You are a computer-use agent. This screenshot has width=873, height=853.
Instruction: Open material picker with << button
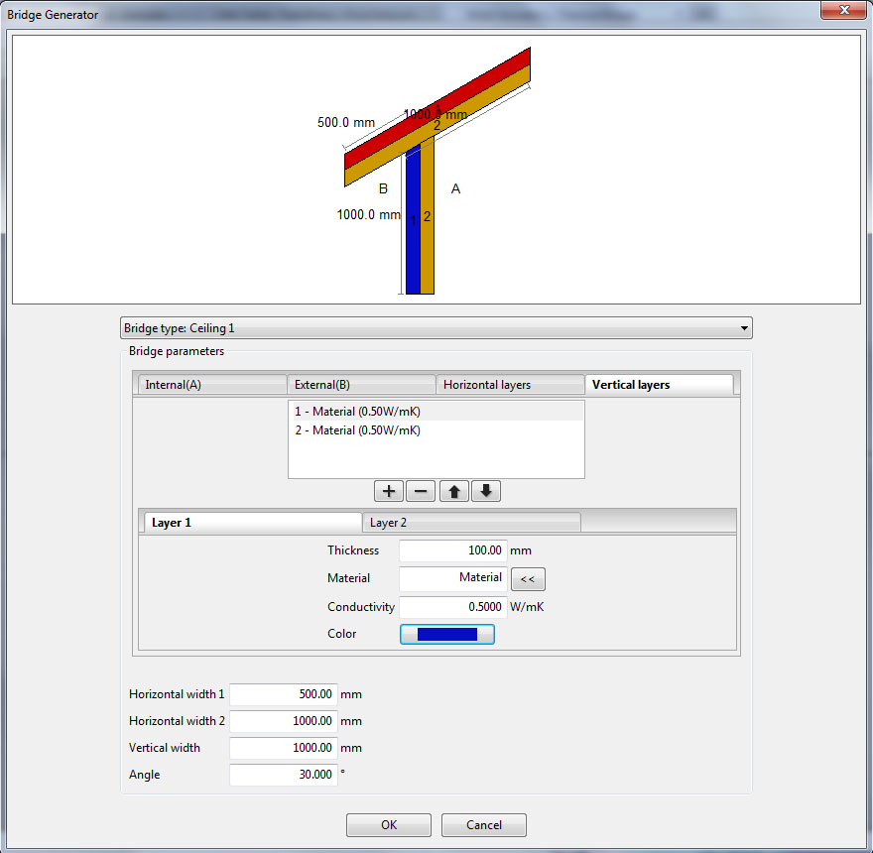[x=528, y=579]
